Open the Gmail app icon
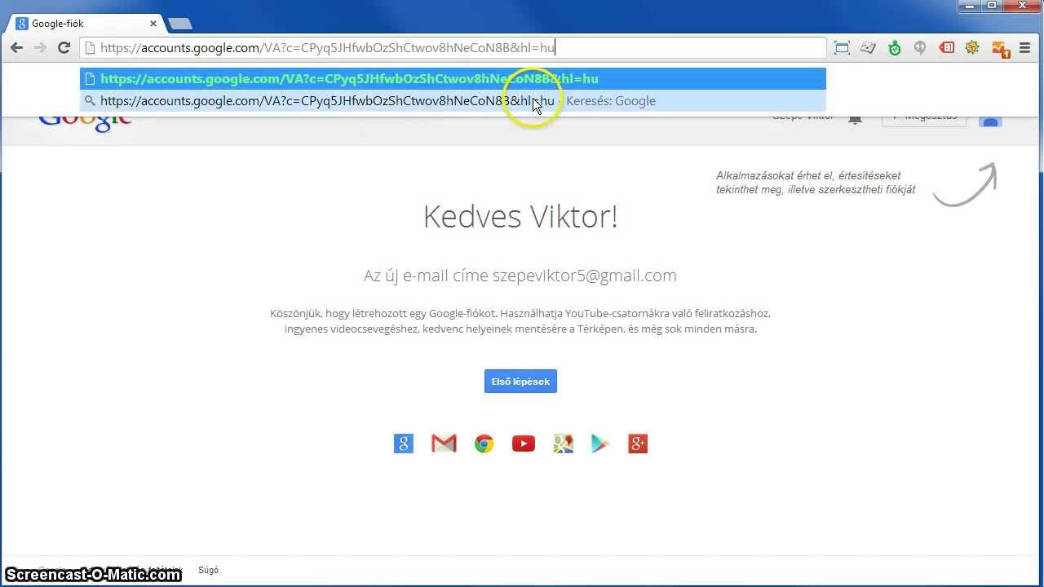This screenshot has width=1044, height=587. [444, 444]
